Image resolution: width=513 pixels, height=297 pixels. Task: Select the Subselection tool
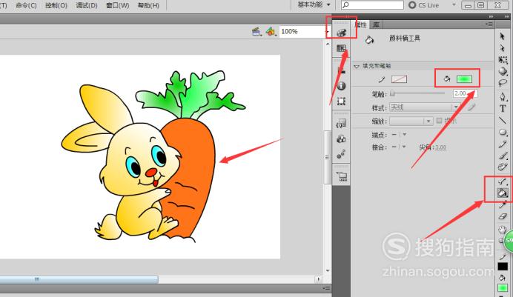pos(503,48)
